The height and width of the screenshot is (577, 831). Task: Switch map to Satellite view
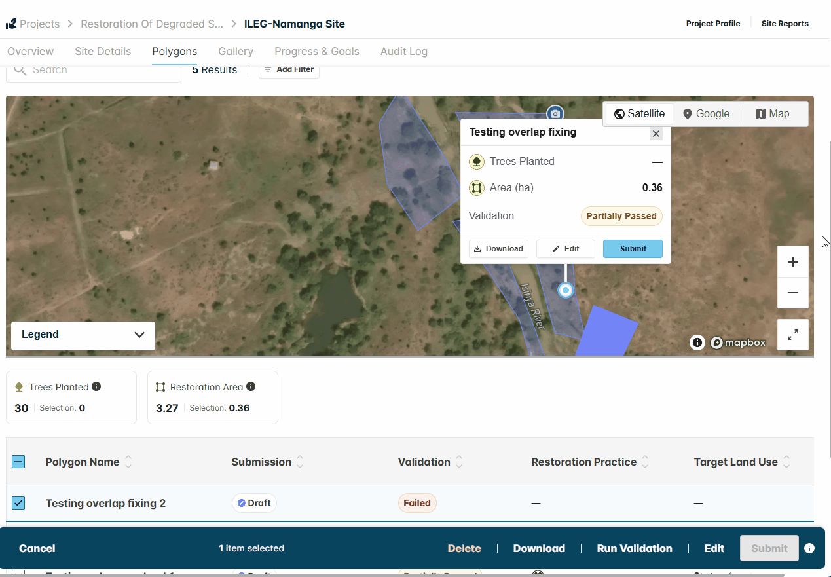coord(639,113)
